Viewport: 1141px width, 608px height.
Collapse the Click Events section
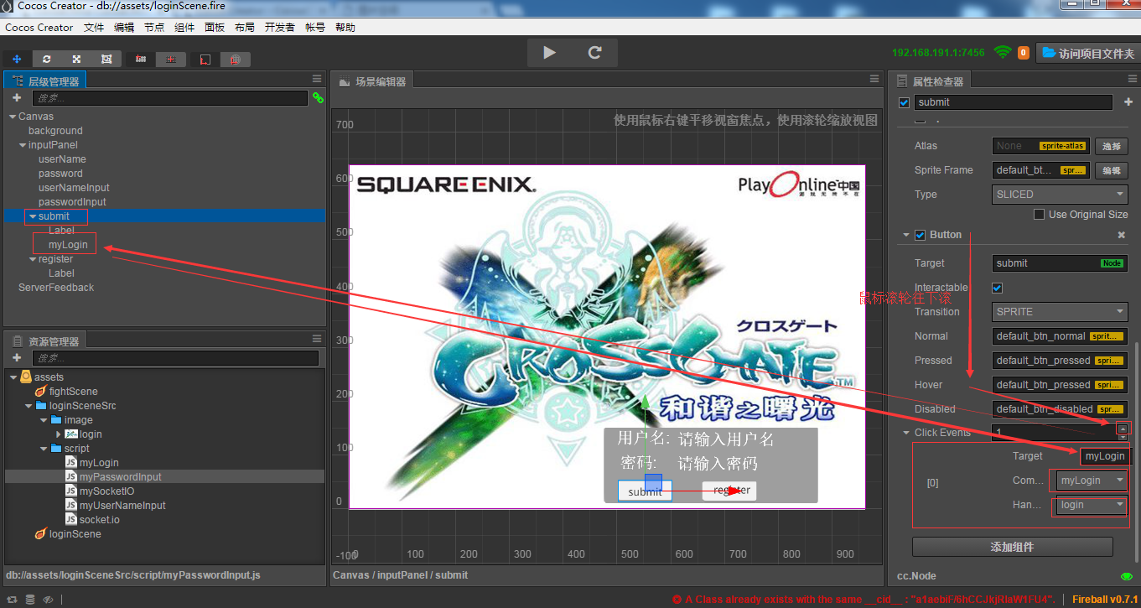(906, 433)
